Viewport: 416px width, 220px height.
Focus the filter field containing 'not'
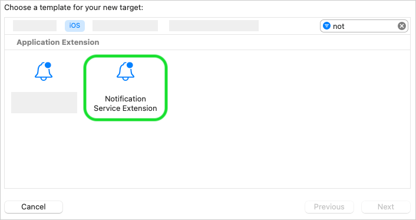364,26
